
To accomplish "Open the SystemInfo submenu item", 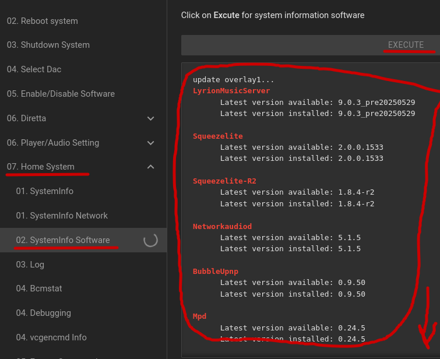I will pos(44,191).
